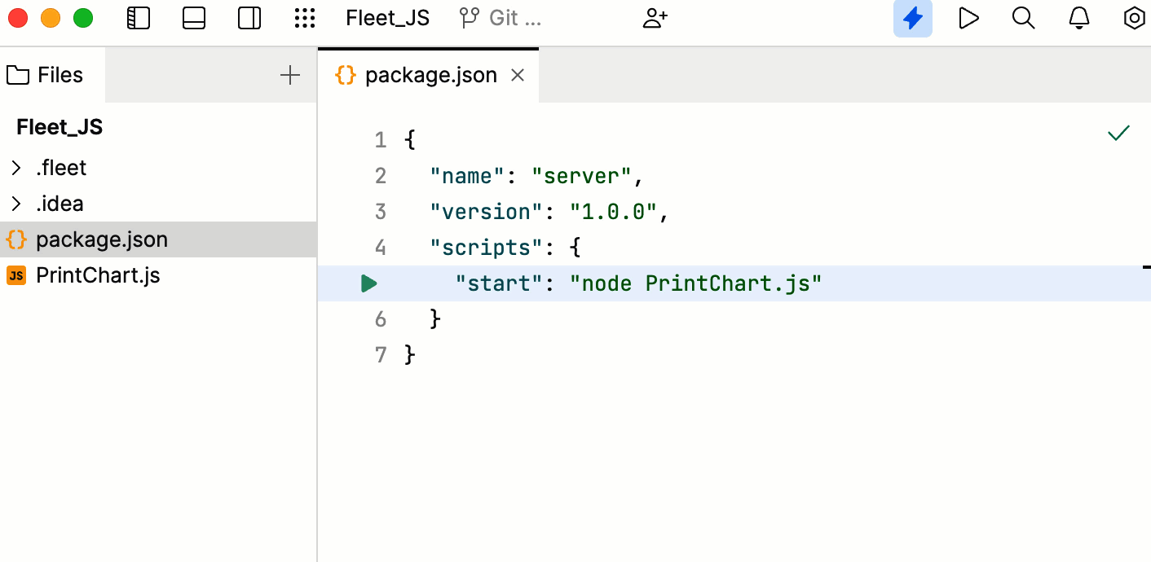Screen dimensions: 1151x562
Task: Click the inspection checkmark indicator
Action: pos(1118,133)
